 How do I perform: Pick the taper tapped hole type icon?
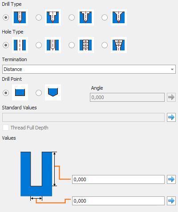(119, 45)
